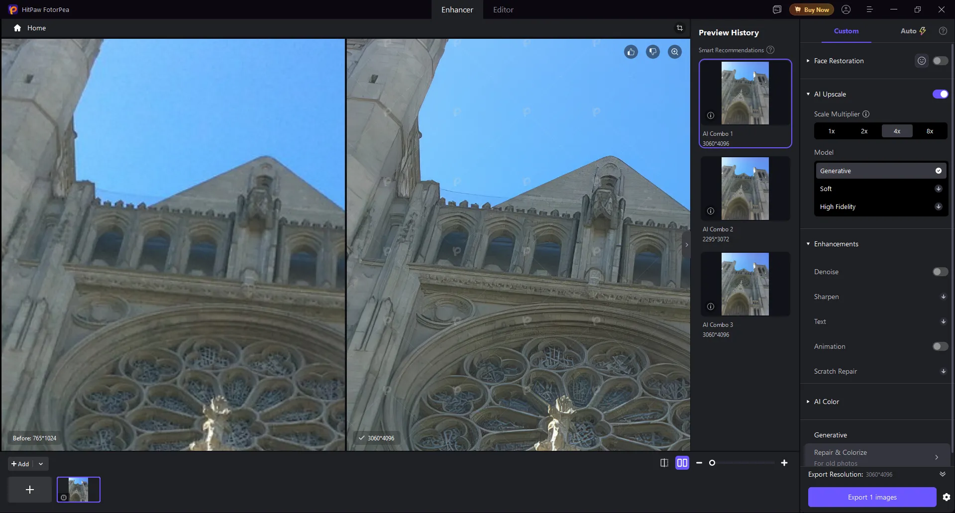
Task: Collapse the Enhancements section
Action: (x=808, y=244)
